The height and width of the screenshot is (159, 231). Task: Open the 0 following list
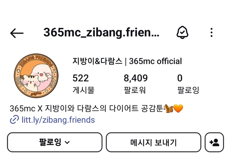point(188,84)
